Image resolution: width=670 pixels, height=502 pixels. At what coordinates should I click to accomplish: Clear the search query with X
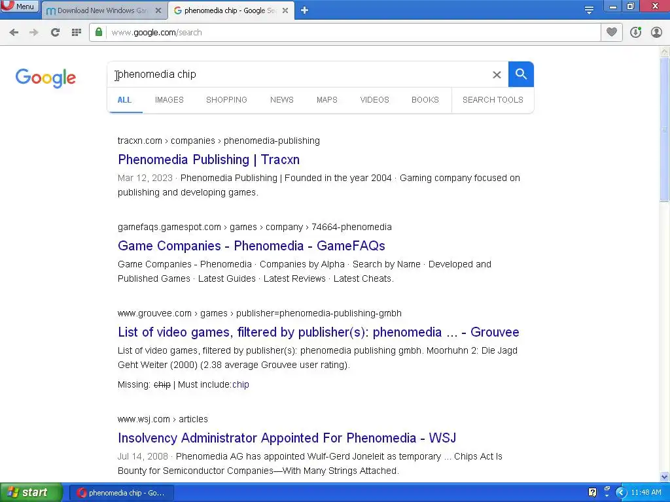(497, 75)
